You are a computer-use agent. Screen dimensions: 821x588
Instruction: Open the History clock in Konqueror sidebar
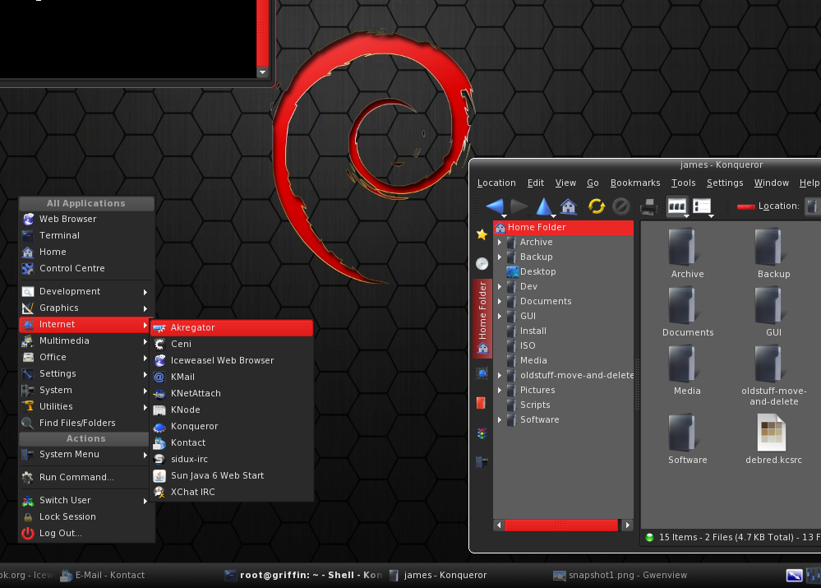click(482, 263)
